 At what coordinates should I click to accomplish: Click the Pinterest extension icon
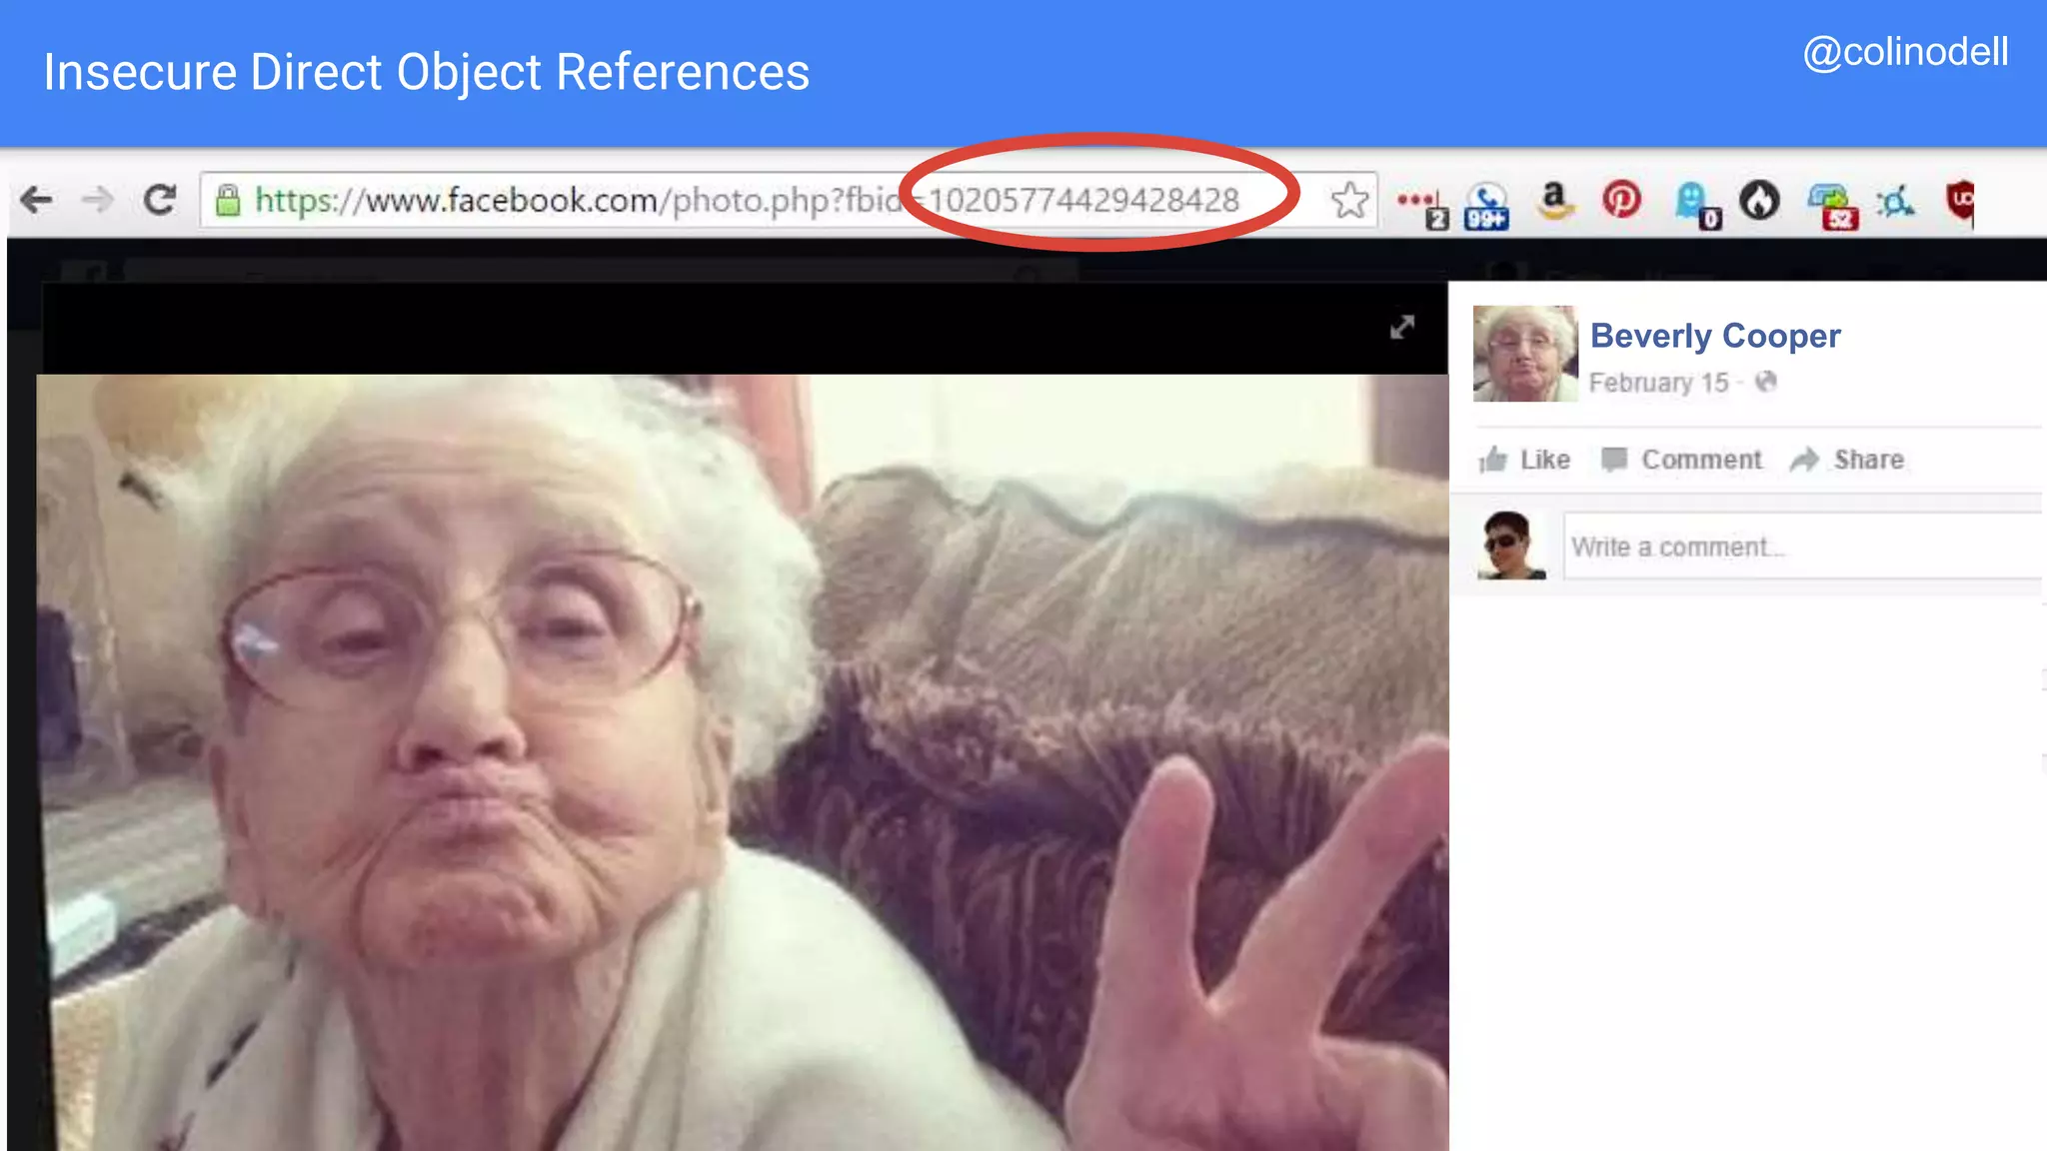[x=1621, y=200]
